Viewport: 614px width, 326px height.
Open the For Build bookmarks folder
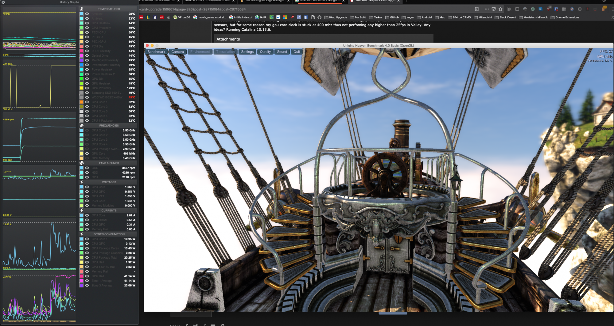(x=358, y=17)
